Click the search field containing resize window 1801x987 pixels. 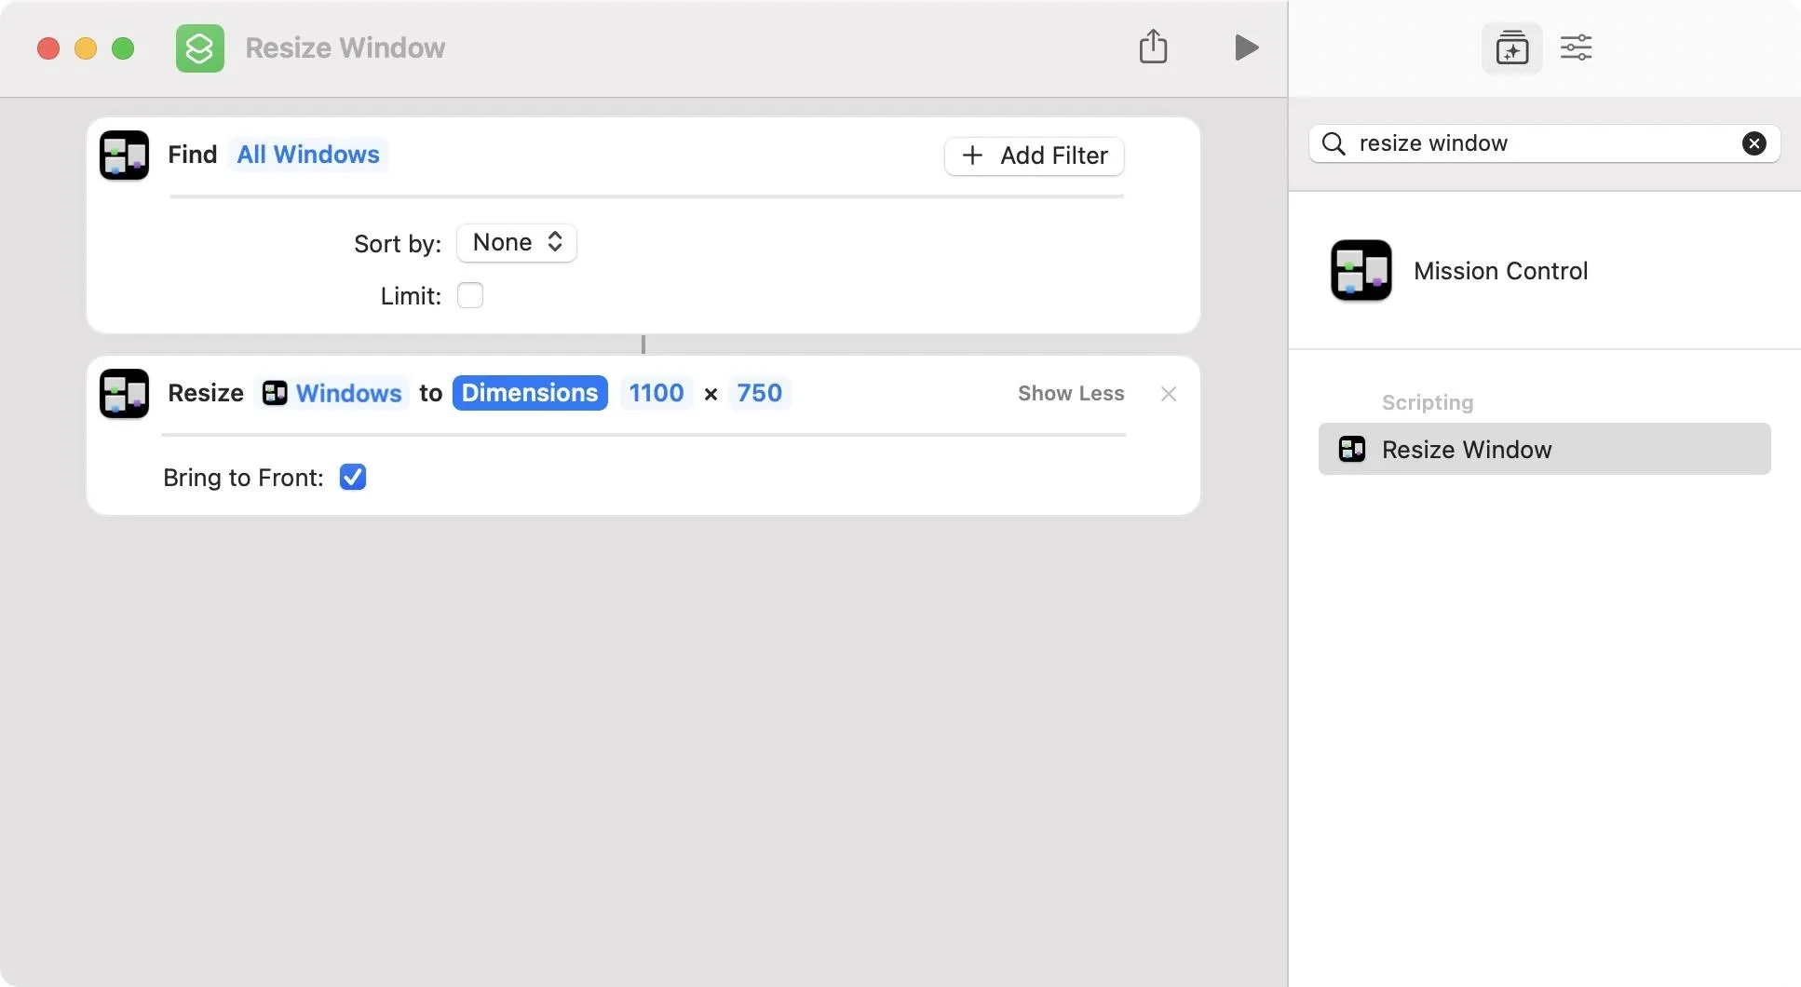1544,143
